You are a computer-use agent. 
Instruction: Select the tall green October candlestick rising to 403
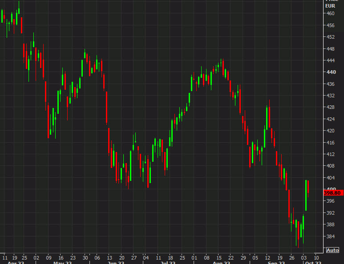[306, 196]
